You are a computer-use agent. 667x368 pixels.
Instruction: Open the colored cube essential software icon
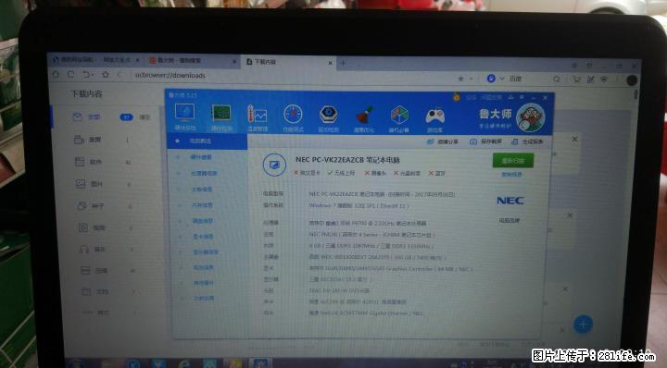click(398, 119)
